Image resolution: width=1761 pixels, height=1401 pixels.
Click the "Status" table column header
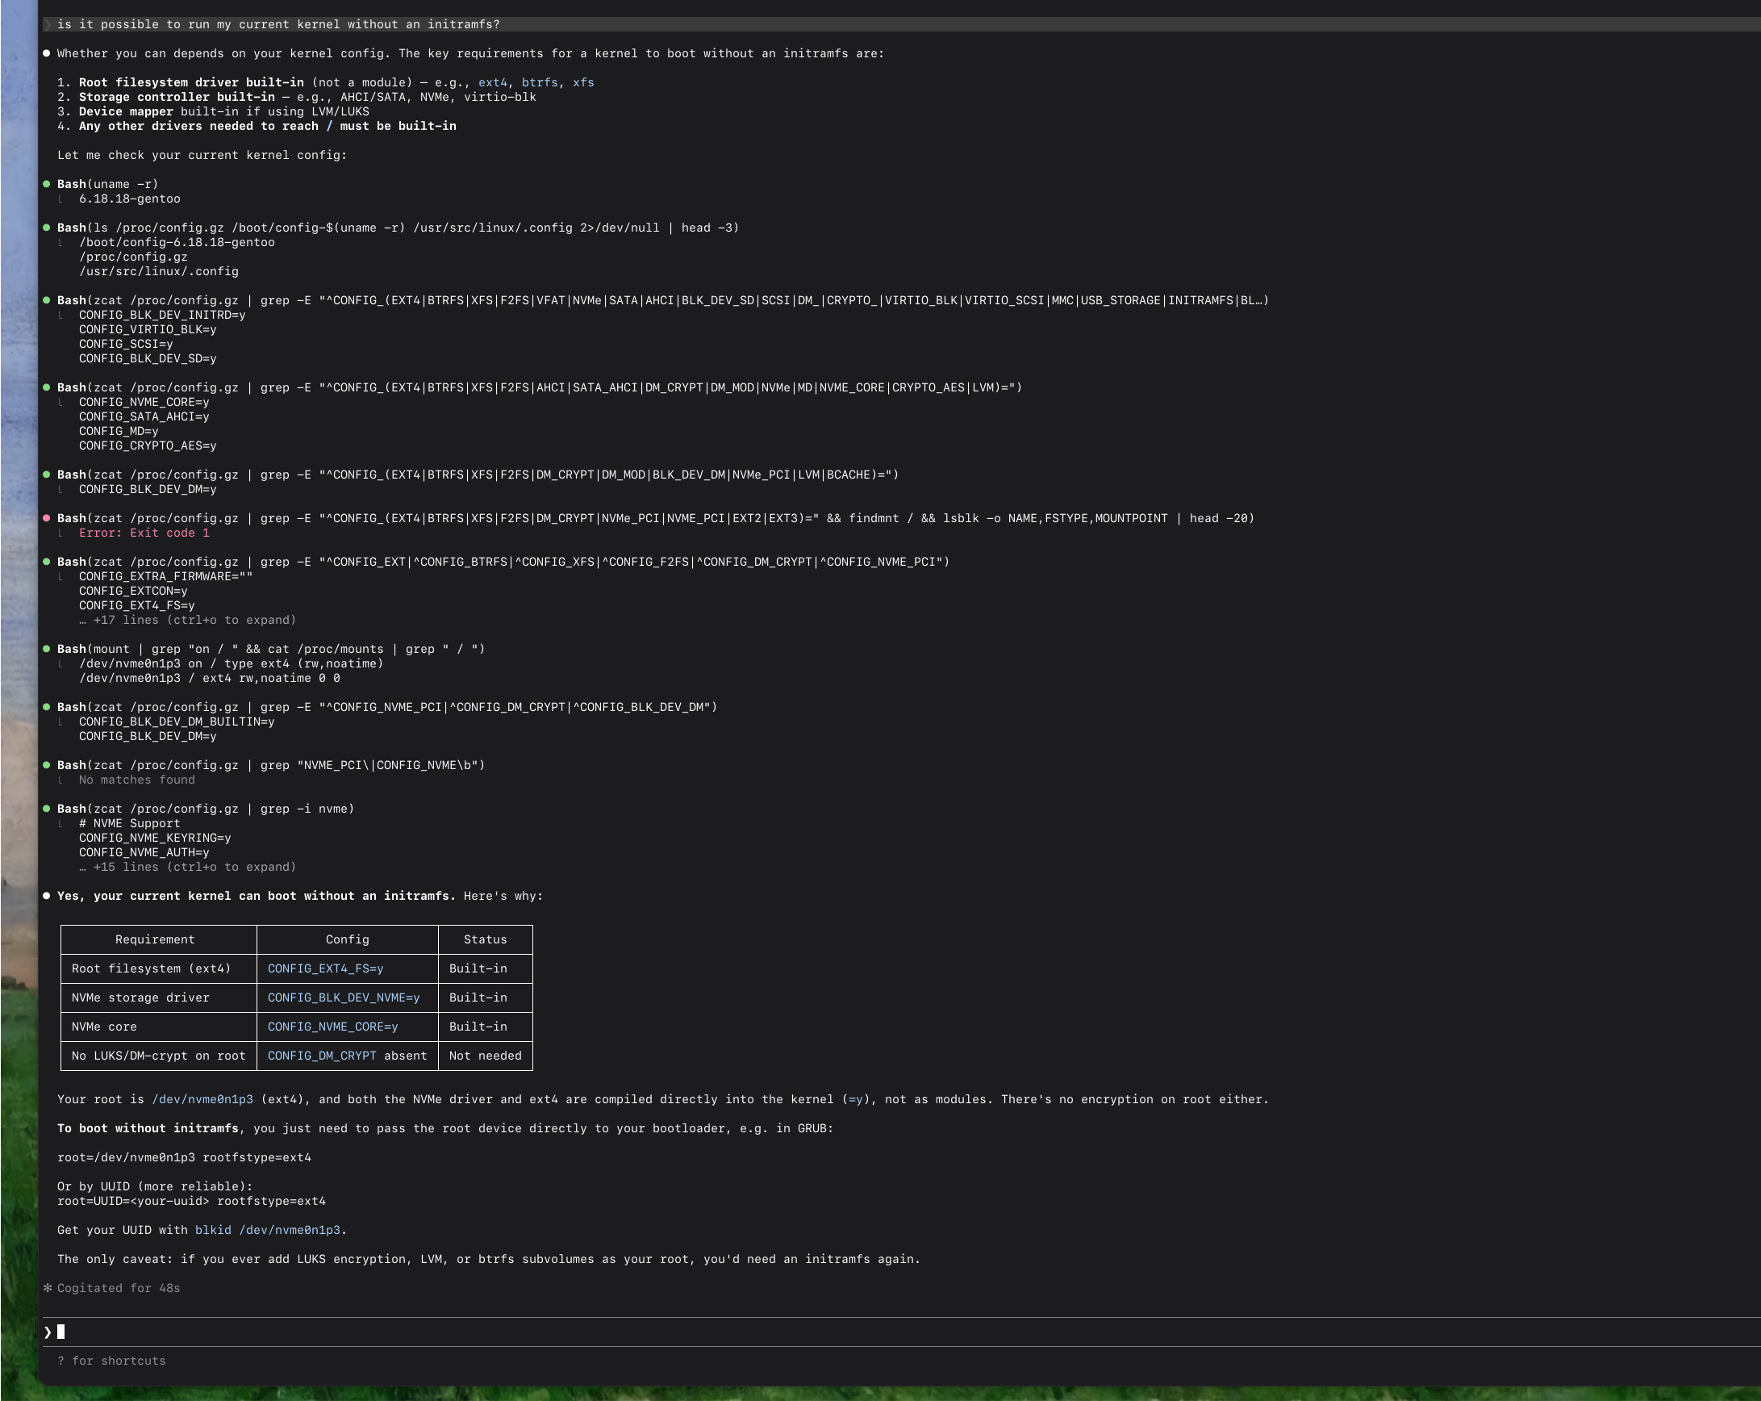(484, 939)
